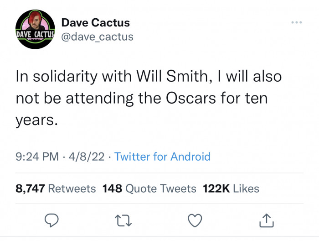Click the 4/8/22 date text
The image size is (319, 241).
(87, 157)
